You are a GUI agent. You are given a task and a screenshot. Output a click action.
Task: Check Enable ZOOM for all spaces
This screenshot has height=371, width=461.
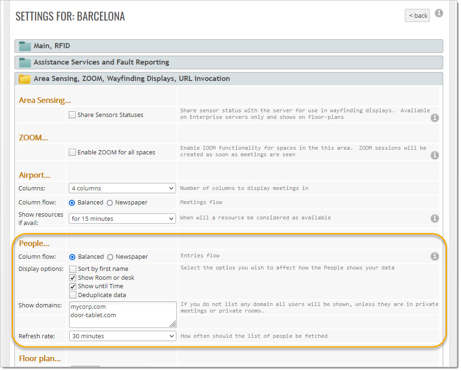point(73,152)
